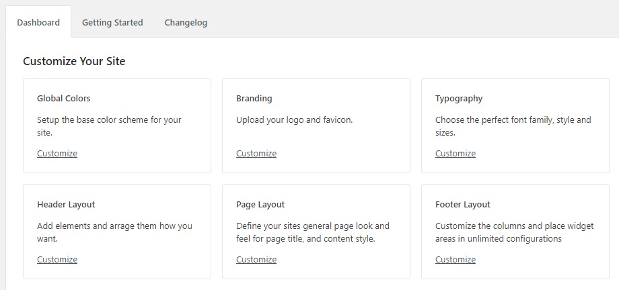This screenshot has width=619, height=290.
Task: Switch to the Dashboard tab
Action: [x=38, y=22]
